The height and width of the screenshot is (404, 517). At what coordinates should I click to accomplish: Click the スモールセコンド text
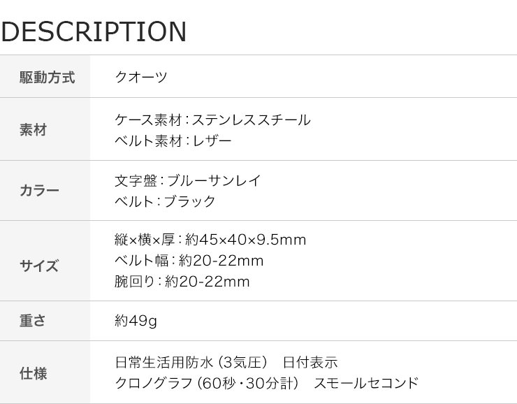[x=366, y=383]
